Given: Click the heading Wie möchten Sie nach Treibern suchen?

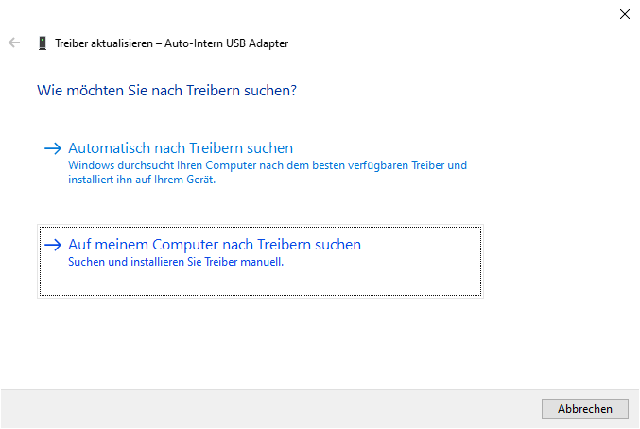Looking at the screenshot, I should pyautogui.click(x=167, y=91).
